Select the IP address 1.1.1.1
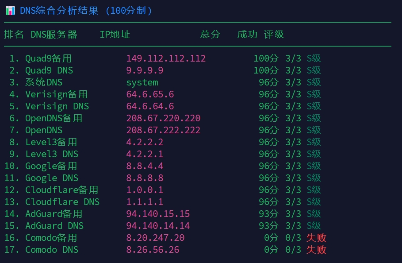402x263 pixels. point(145,202)
